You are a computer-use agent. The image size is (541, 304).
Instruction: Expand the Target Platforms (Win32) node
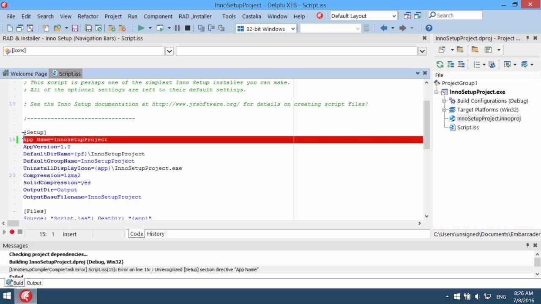coord(444,110)
